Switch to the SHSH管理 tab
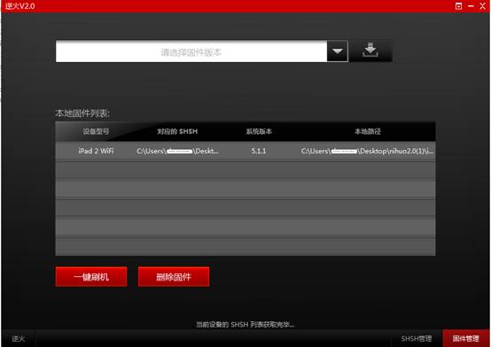491x347 pixels. [x=417, y=338]
